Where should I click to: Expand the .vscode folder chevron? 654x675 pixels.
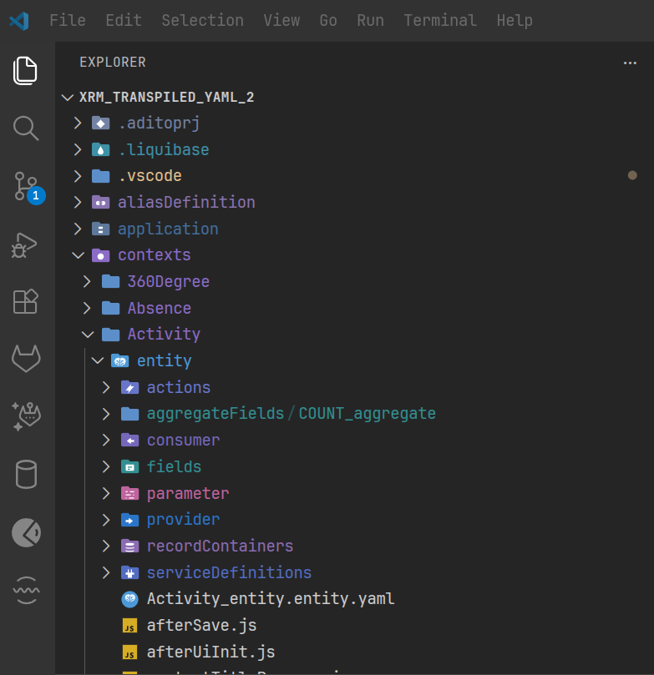pos(78,176)
